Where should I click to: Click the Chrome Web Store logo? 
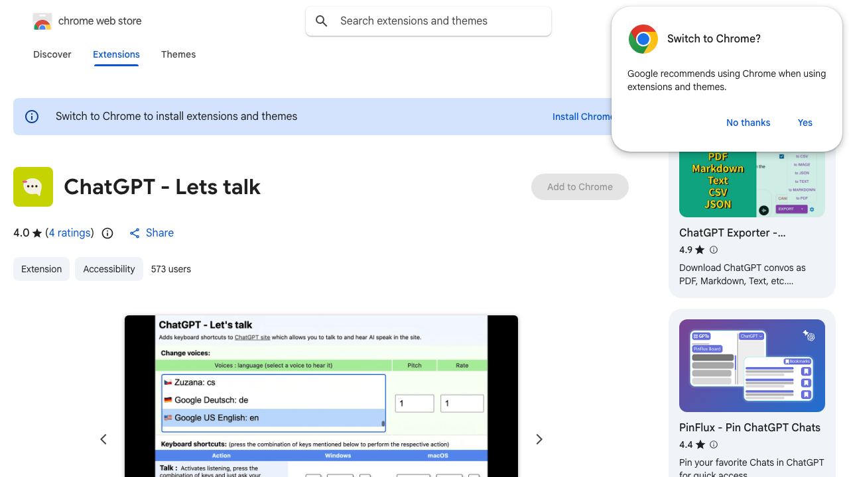42,21
